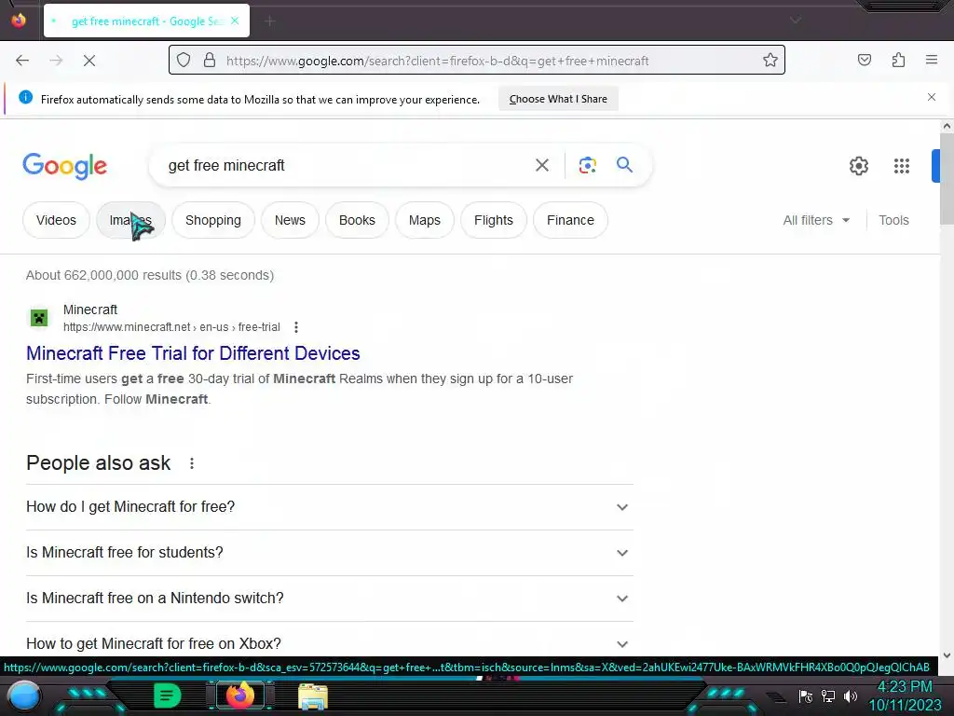Select the Videos filter tab
This screenshot has height=716, width=954.
pos(56,220)
